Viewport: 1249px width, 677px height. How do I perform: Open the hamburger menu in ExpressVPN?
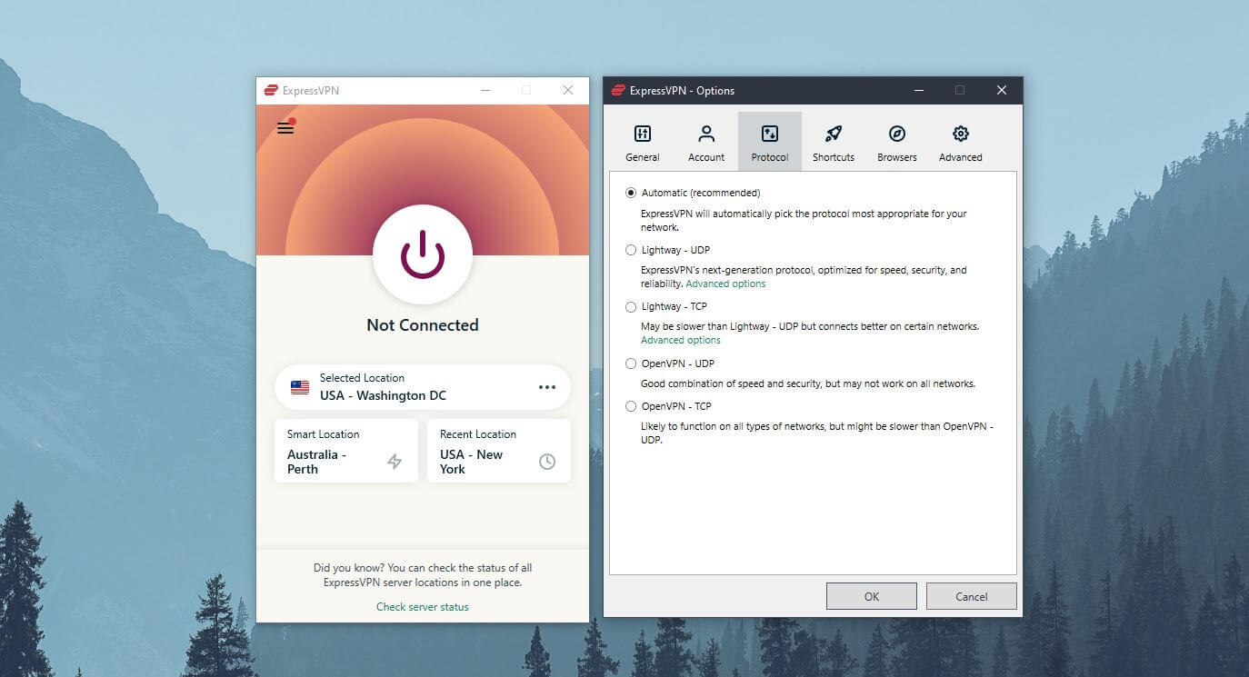pyautogui.click(x=285, y=128)
